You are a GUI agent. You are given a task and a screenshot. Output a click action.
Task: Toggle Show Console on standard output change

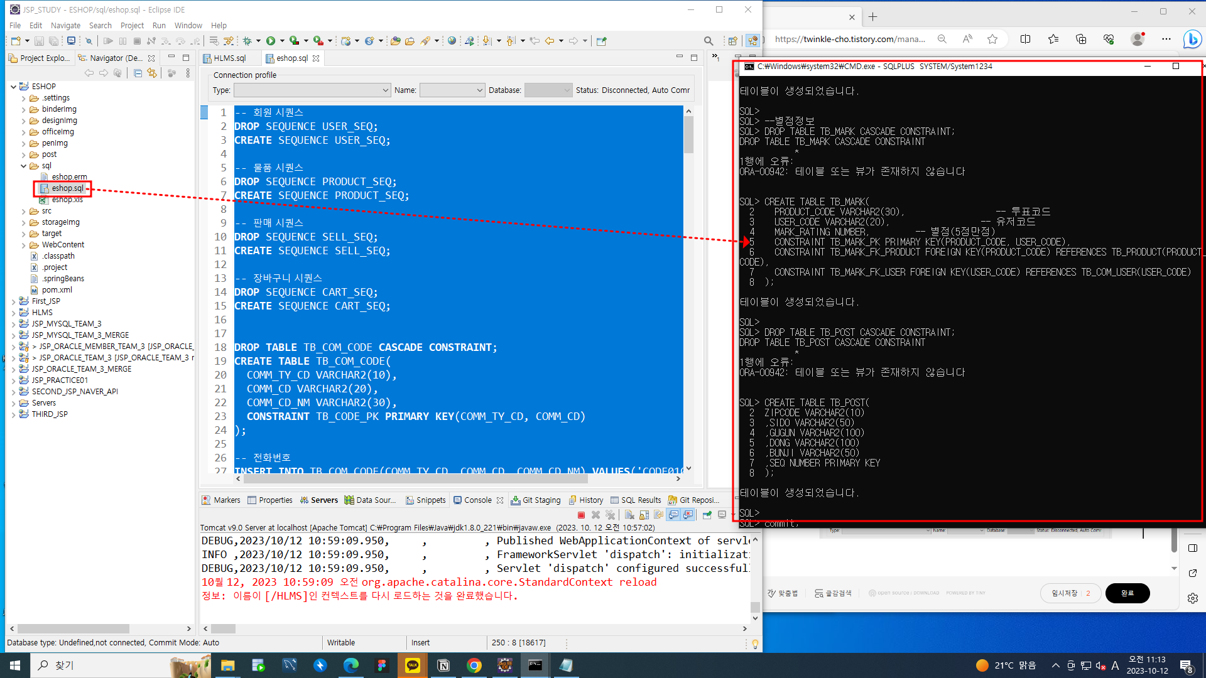point(673,515)
